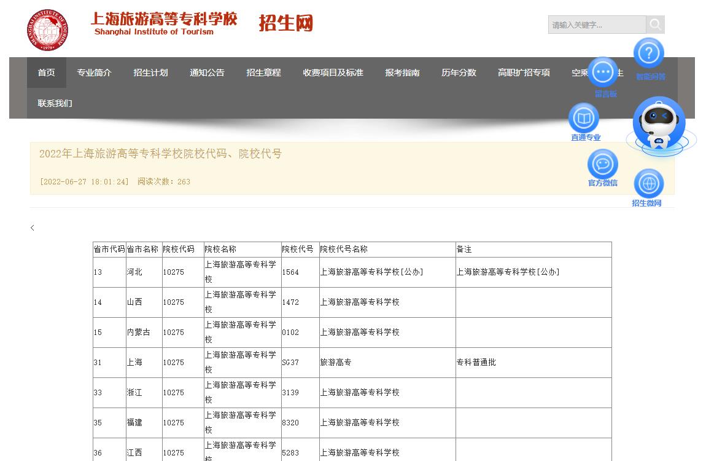706x461 pixels.
Task: Click the 省市代码 column header
Action: coord(109,249)
